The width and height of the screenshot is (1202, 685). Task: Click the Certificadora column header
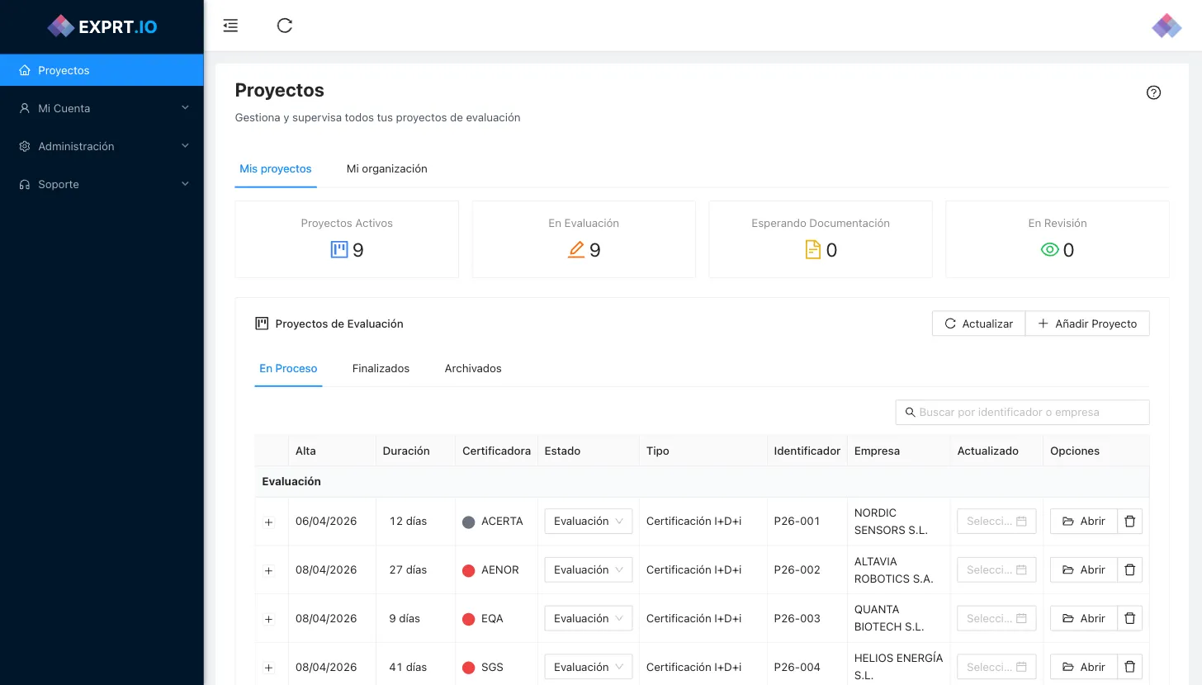[x=496, y=451]
